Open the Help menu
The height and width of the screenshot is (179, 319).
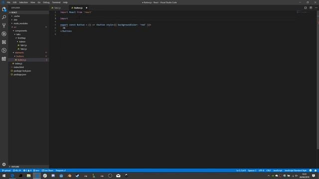(x=65, y=2)
